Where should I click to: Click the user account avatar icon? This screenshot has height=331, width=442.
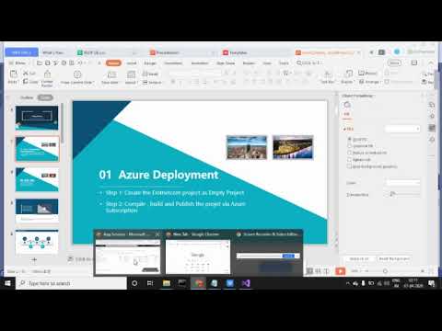coord(397,52)
